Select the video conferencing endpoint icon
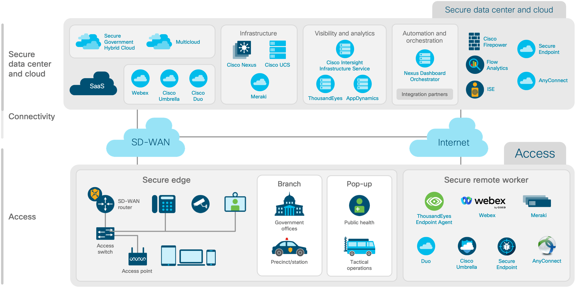Screen dimensions: 576x288 pyautogui.click(x=235, y=202)
